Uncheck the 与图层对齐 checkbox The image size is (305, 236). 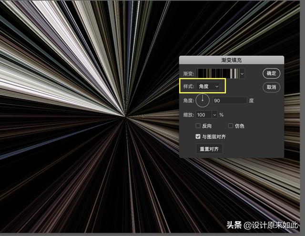(198, 137)
